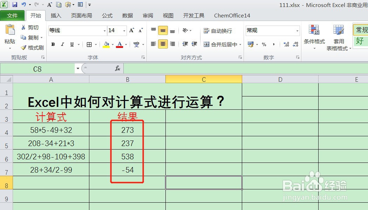Toggle highlighted middle vertical align button
The image size is (368, 210).
(x=163, y=30)
